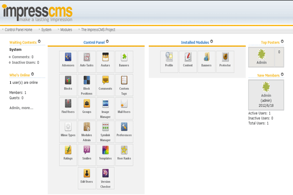Open the Content installed module

pyautogui.click(x=188, y=62)
